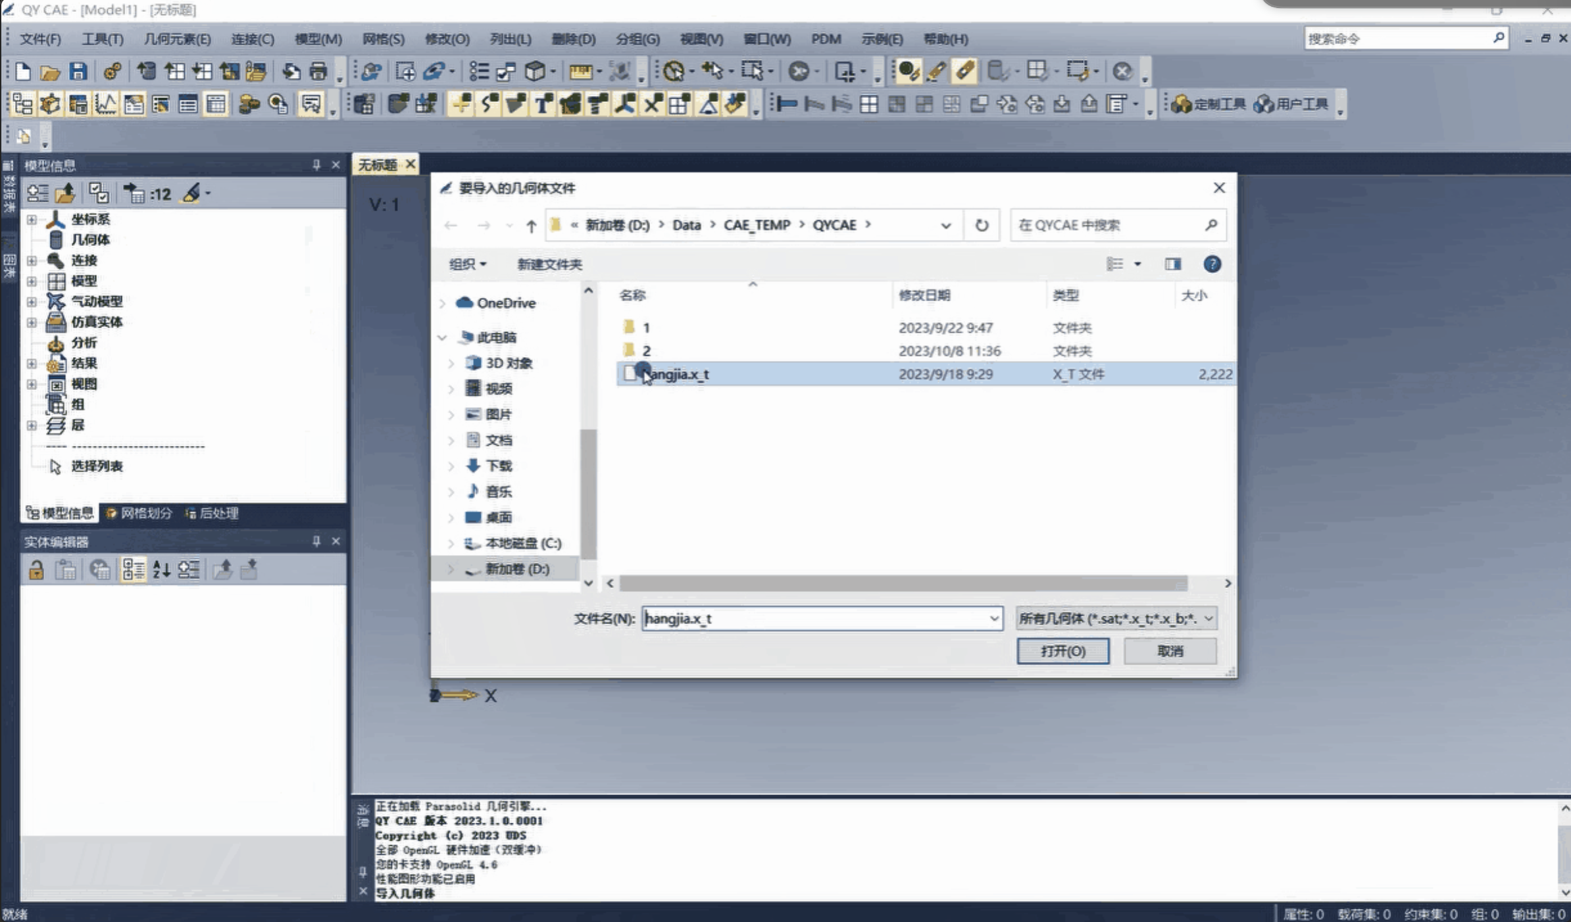
Task: Click the help question mark icon
Action: [x=1212, y=264]
